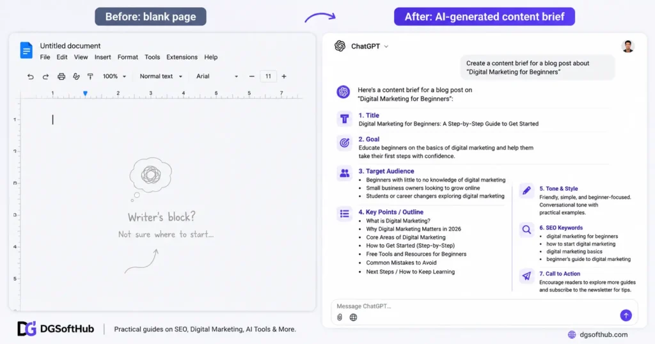The width and height of the screenshot is (655, 344).
Task: Open the ChatGPT model selector chevron
Action: pos(386,46)
